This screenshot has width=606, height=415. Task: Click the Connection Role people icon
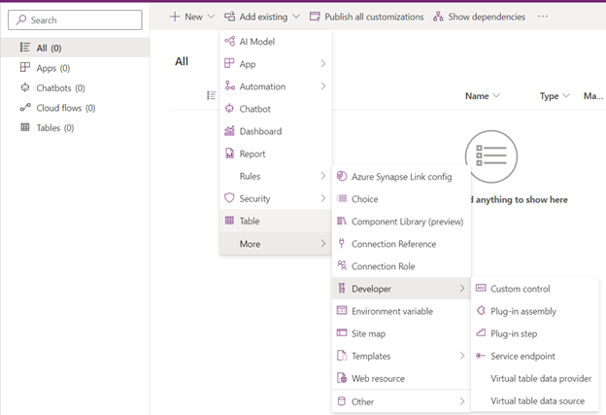[x=342, y=265]
